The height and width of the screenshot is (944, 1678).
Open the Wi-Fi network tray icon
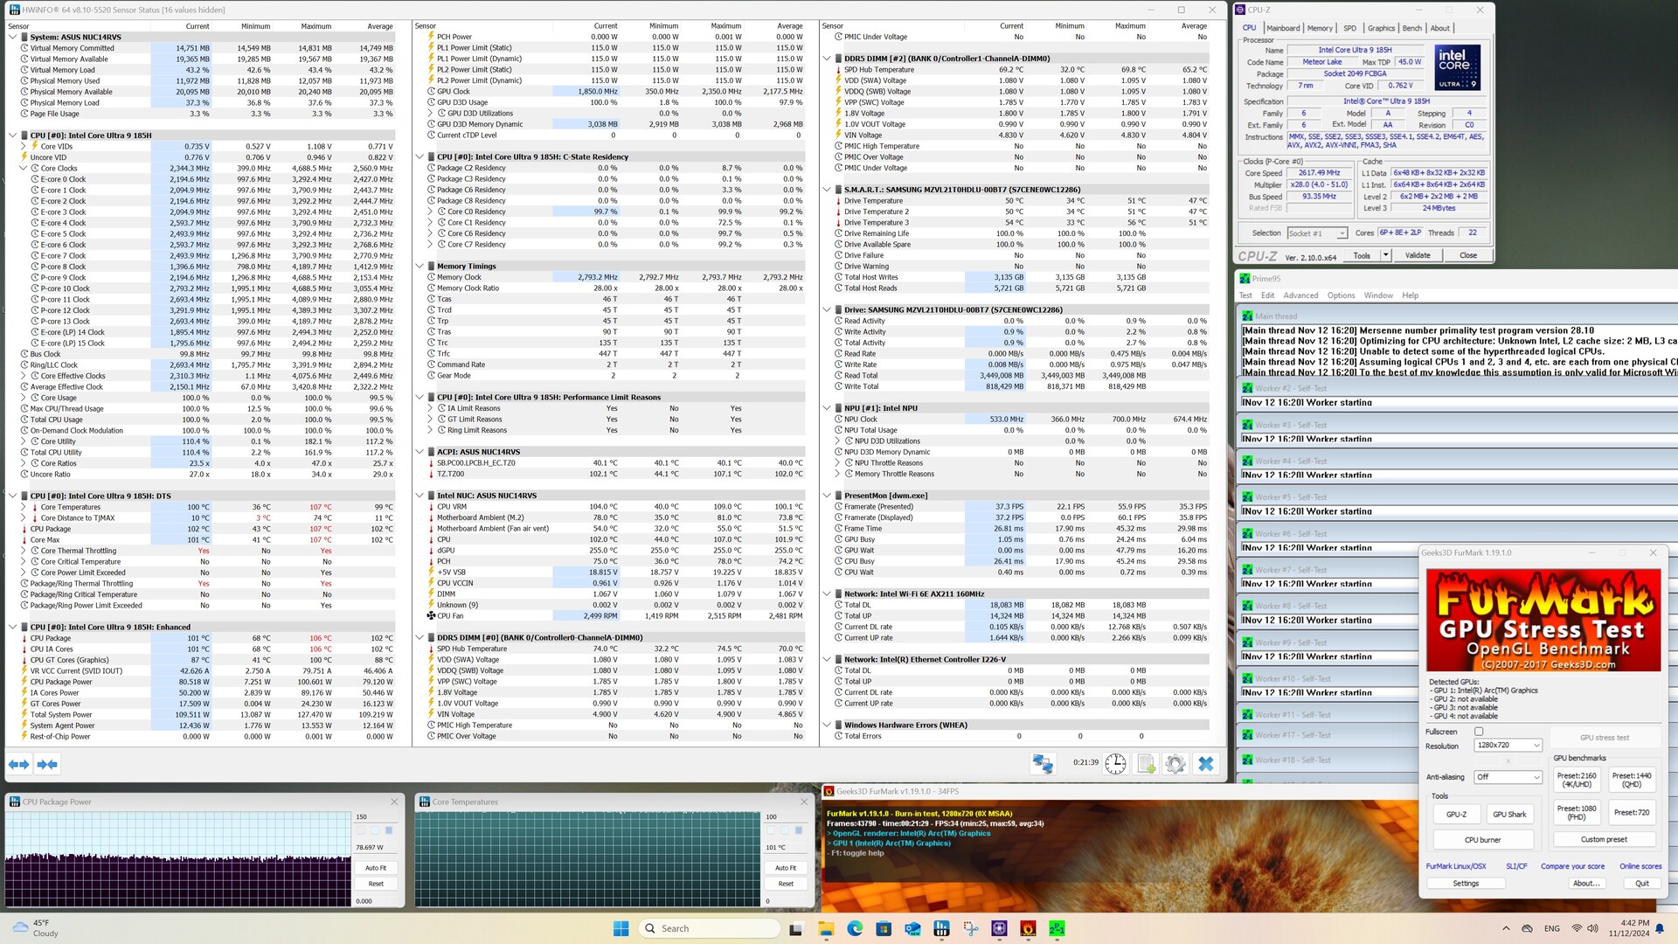click(x=1577, y=928)
